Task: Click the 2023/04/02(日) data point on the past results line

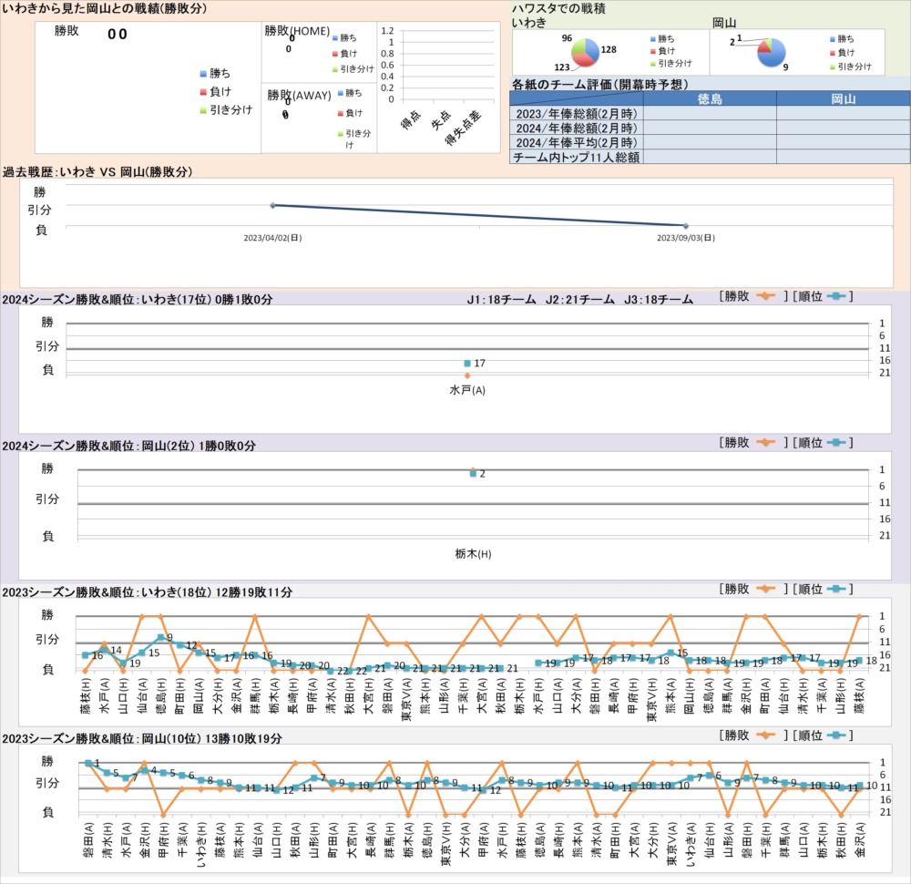Action: pos(272,205)
